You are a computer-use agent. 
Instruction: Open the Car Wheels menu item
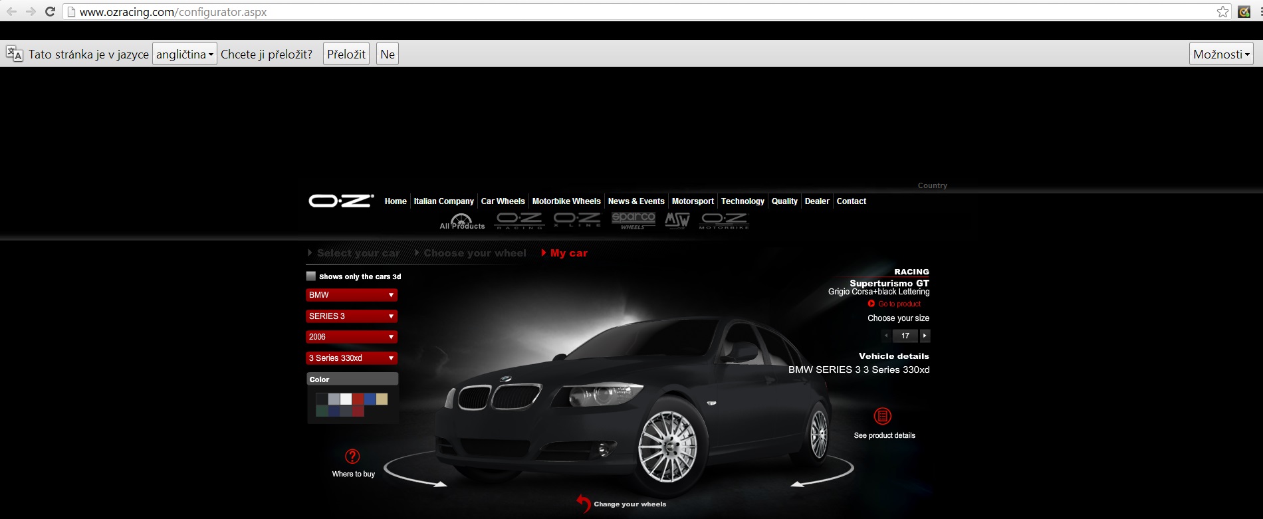(503, 201)
